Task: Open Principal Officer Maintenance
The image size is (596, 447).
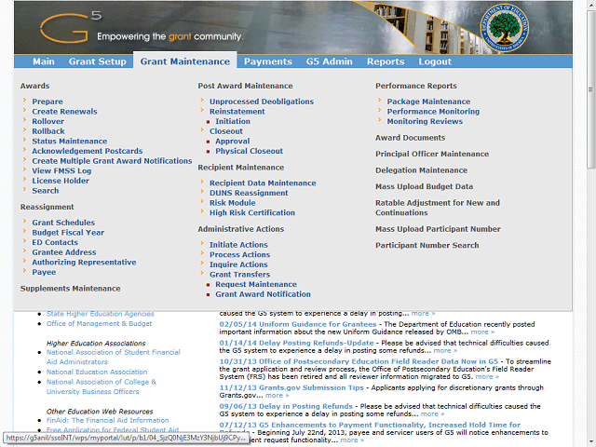Action: coord(432,154)
